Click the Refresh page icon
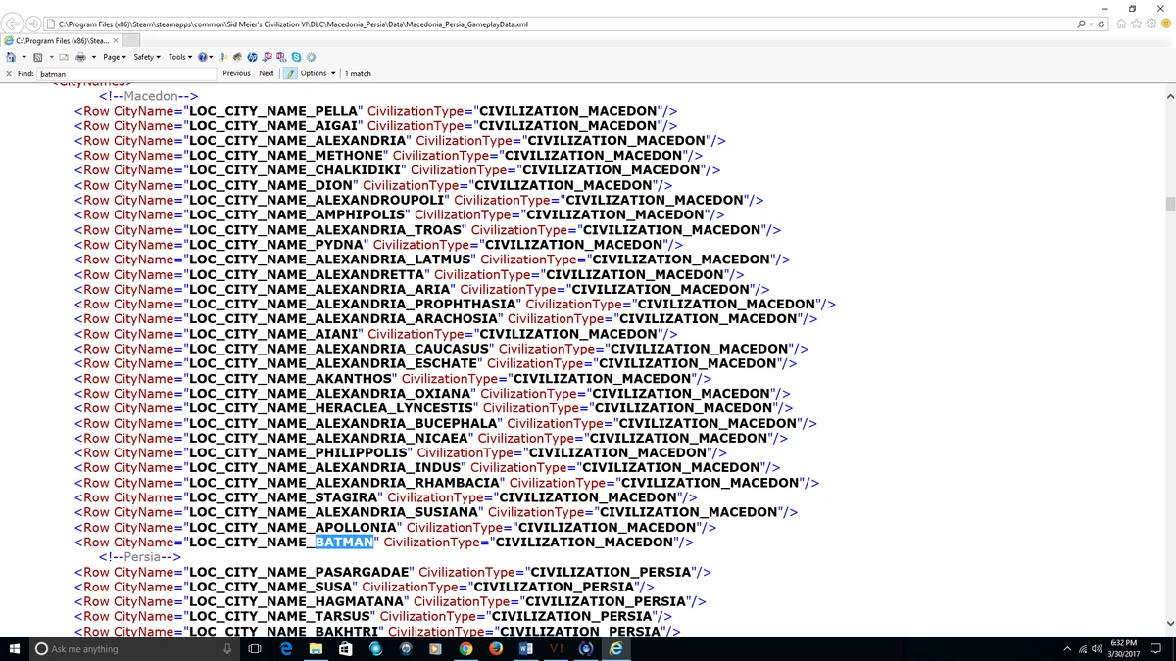The image size is (1176, 661). coord(1102,24)
